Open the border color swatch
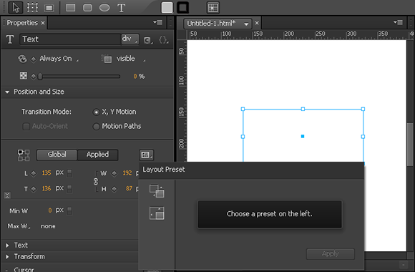The image size is (415, 272). 183,7
